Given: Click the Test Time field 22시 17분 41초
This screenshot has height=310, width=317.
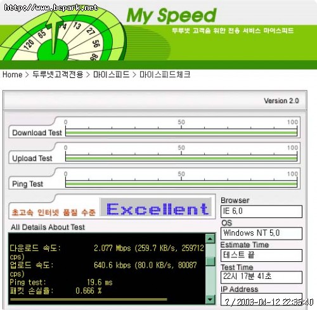Looking at the screenshot, I should point(261,277).
